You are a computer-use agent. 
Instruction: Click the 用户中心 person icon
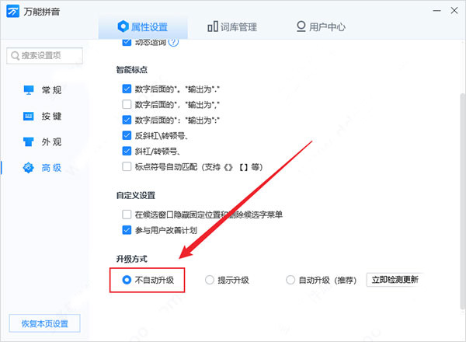[301, 26]
